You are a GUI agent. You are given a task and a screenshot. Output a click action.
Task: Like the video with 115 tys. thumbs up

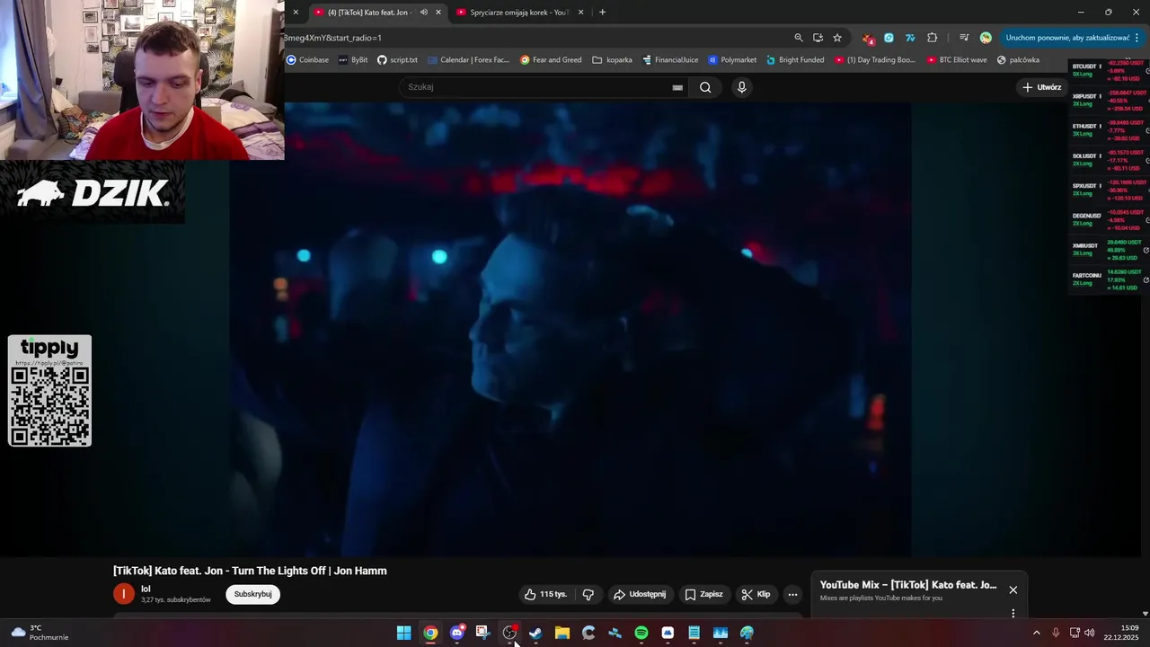tap(546, 594)
